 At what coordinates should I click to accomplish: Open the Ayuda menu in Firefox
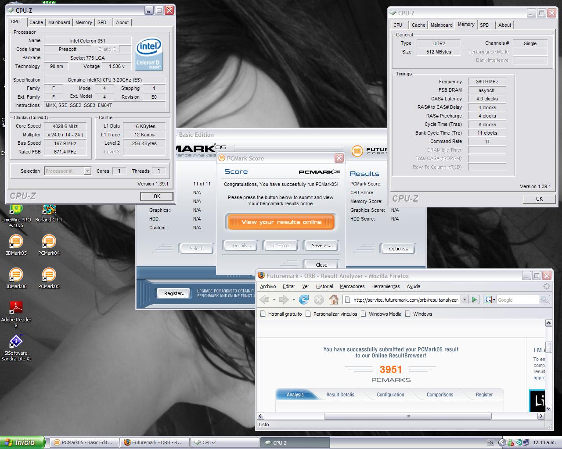pyautogui.click(x=414, y=286)
